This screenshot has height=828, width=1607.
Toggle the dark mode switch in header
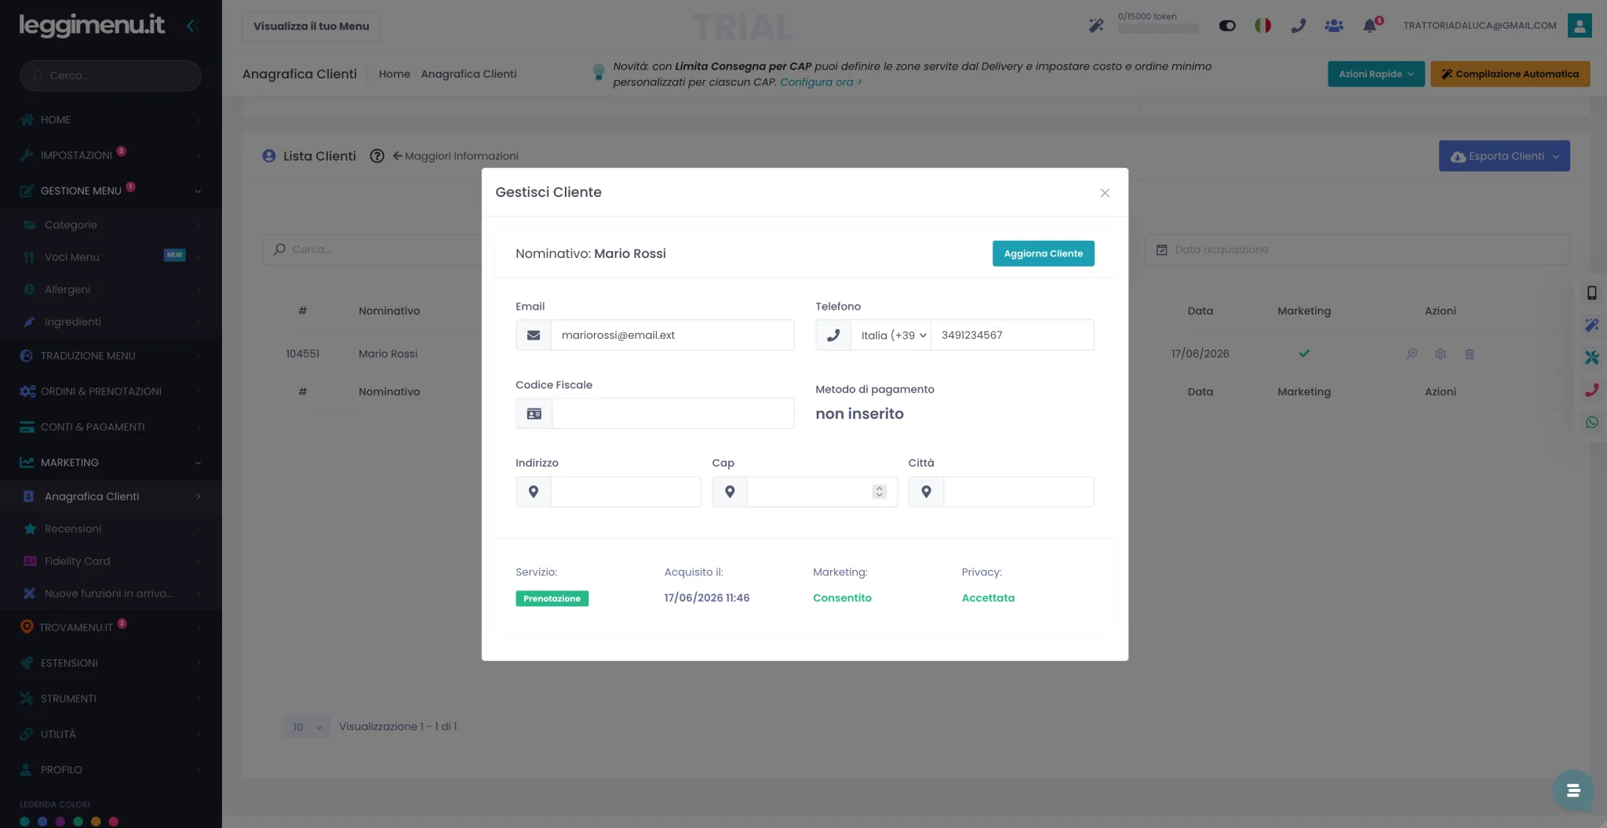coord(1227,26)
